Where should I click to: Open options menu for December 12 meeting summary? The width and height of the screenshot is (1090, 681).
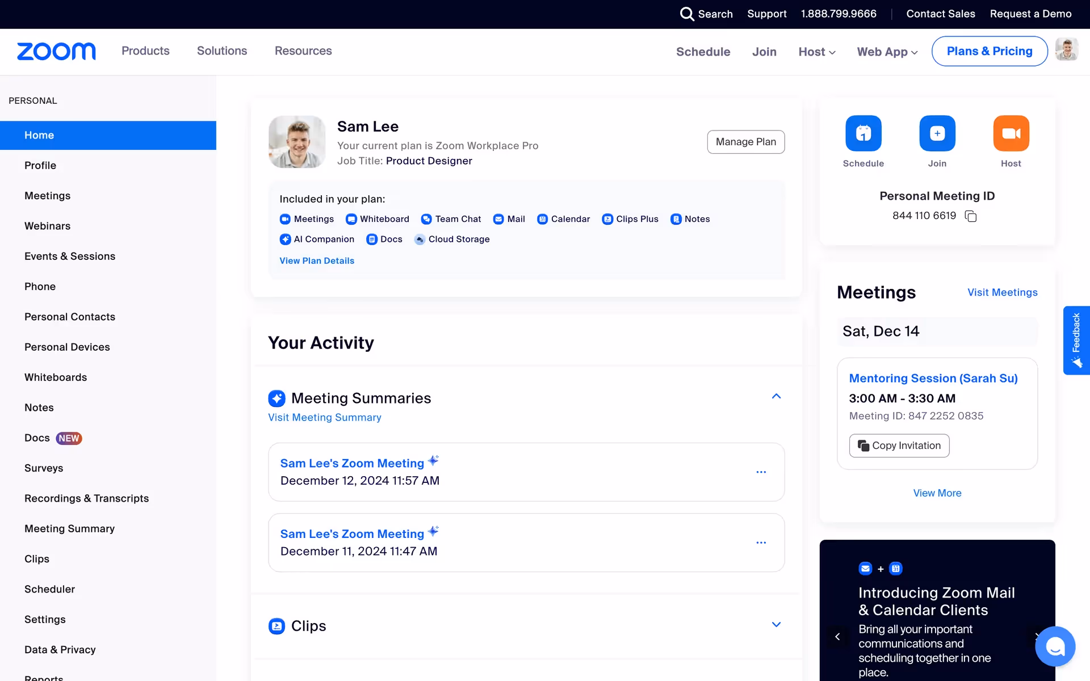click(761, 472)
